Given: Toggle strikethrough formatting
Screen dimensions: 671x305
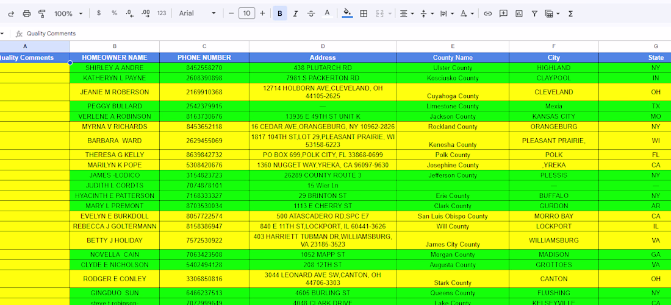Looking at the screenshot, I should (311, 13).
